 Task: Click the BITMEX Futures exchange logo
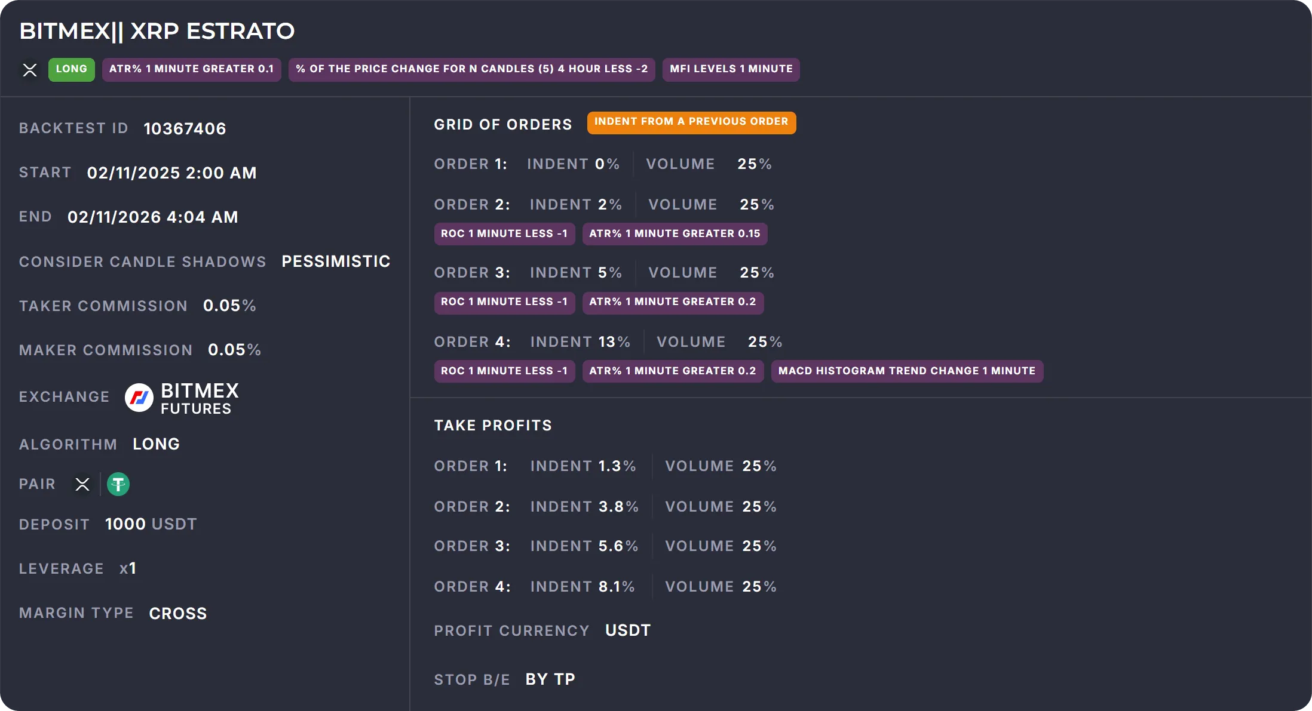tap(139, 397)
